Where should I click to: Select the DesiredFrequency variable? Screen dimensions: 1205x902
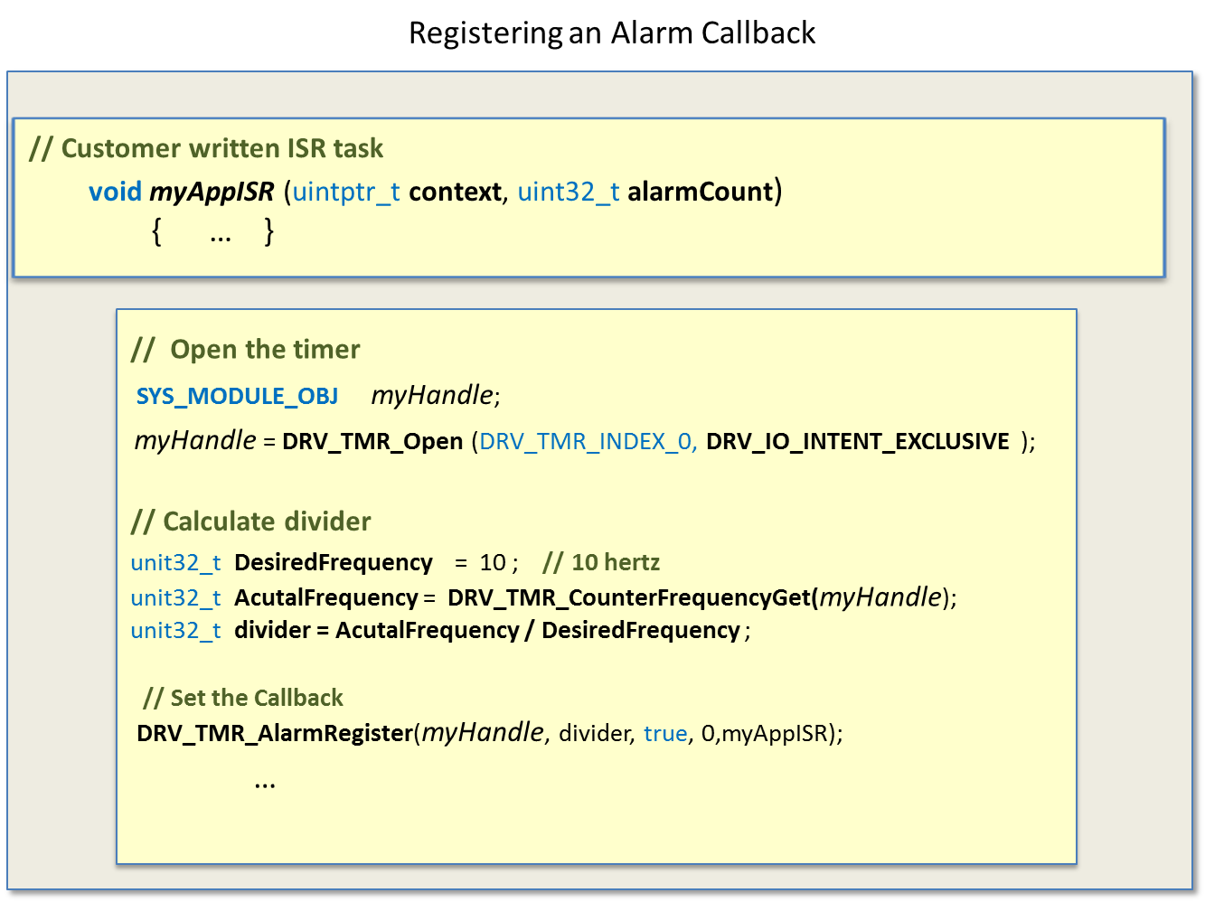point(333,562)
